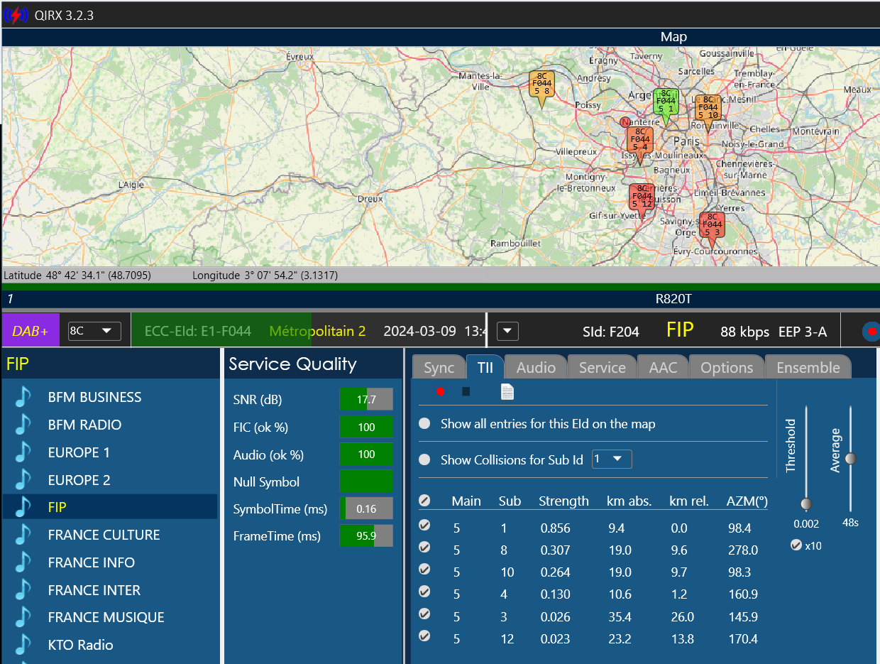880x664 pixels.
Task: Click the TII stop square icon
Action: 466,391
